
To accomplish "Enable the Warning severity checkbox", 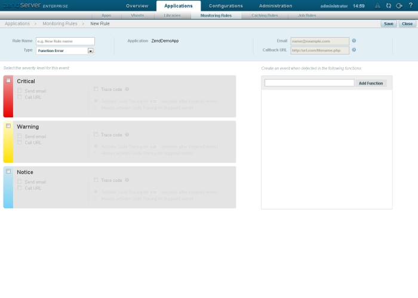I will pos(8,126).
